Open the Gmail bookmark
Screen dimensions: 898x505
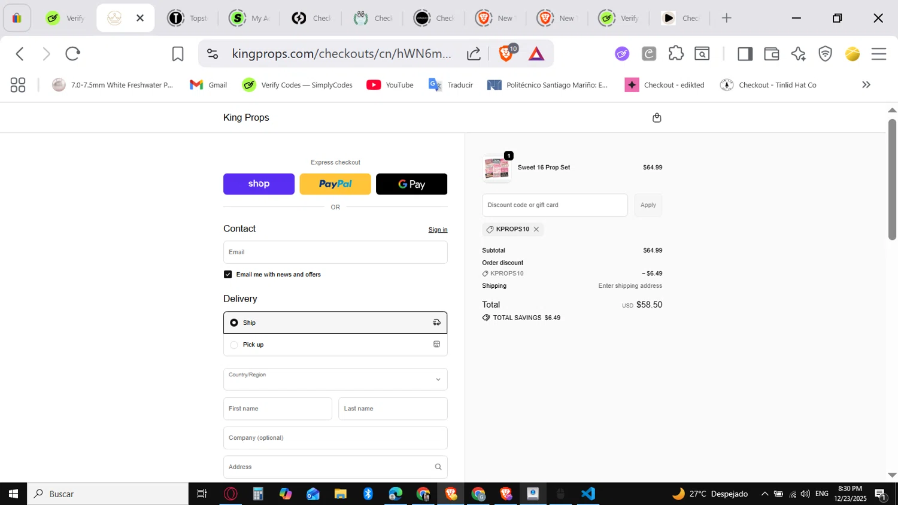[x=208, y=85]
